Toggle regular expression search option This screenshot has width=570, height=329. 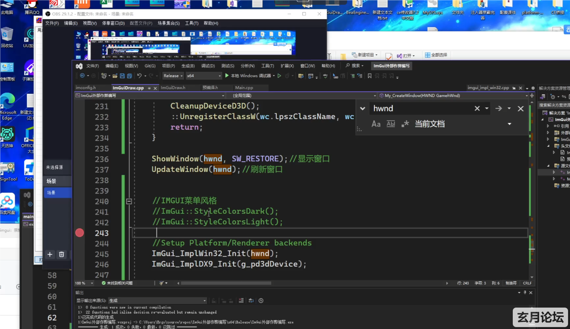click(x=405, y=124)
